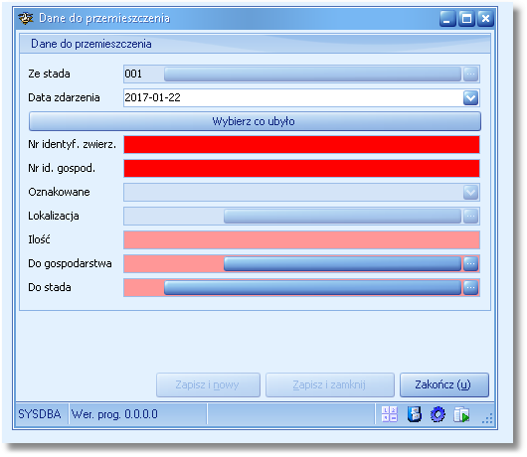Minimize the Dane do przemieszczenia window
The height and width of the screenshot is (457, 527).
point(447,18)
